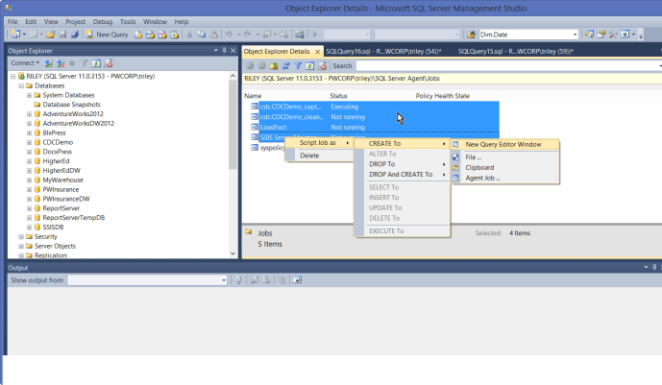Viewport: 662px width, 385px height.
Task: Click the refresh icon in Object Explorer toolbar
Action: [97, 62]
